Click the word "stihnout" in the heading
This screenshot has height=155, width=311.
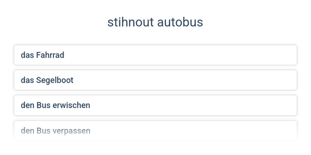point(130,22)
